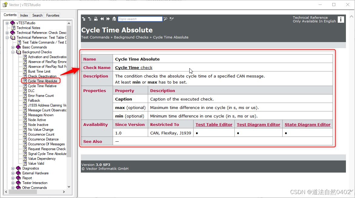Collapse the Background Checks tree node
The image size is (355, 198).
click(13, 52)
